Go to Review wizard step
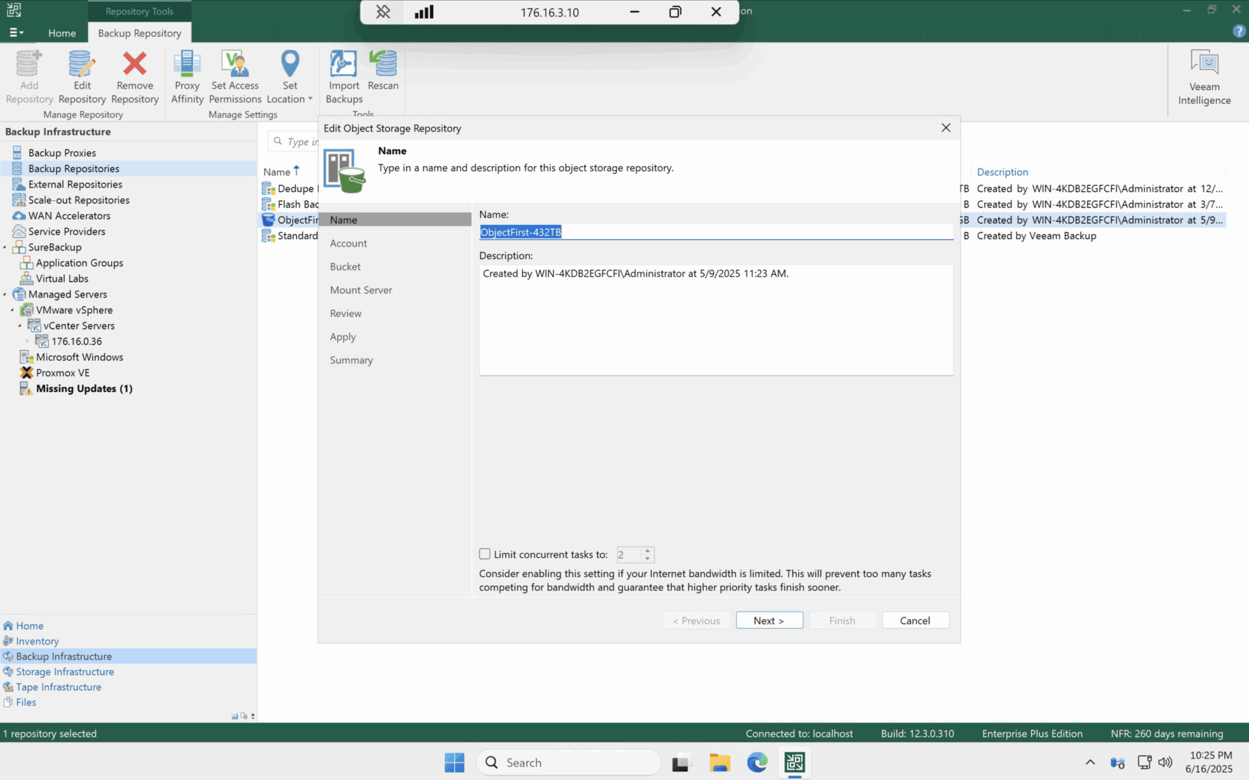 click(345, 313)
